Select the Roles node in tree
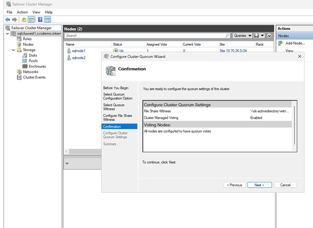This screenshot has height=228, width=313. 28,39
